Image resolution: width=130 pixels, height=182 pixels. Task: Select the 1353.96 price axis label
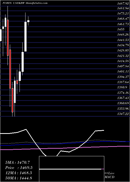(x=123, y=109)
